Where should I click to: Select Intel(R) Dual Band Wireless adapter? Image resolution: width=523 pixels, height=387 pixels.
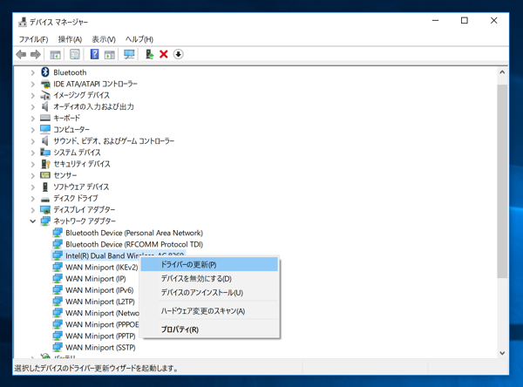point(118,255)
